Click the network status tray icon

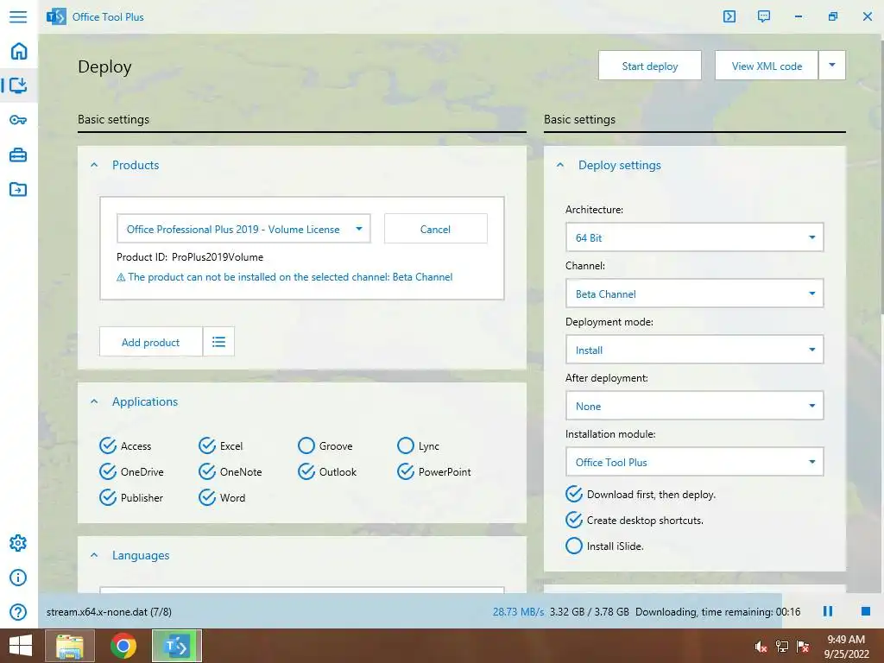(782, 647)
